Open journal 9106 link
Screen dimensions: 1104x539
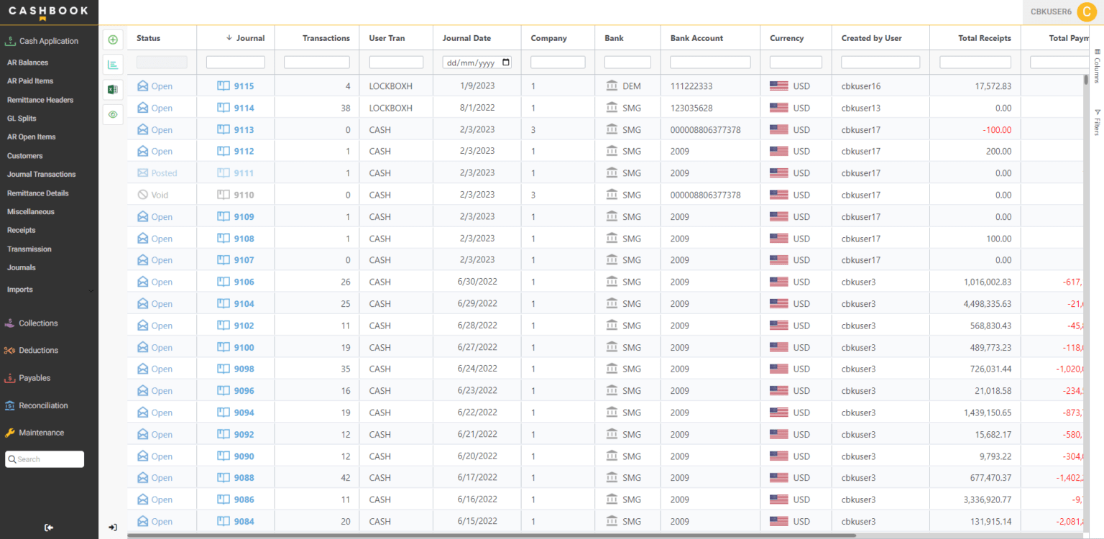(244, 281)
